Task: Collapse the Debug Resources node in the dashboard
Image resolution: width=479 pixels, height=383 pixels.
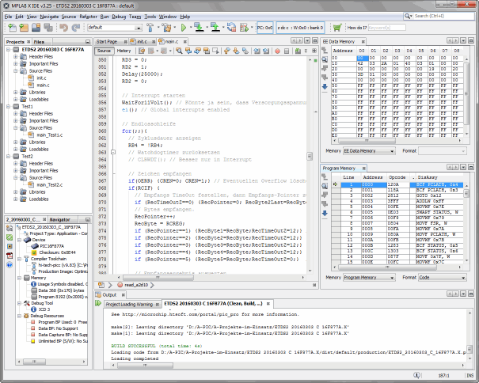Action: (x=19, y=316)
